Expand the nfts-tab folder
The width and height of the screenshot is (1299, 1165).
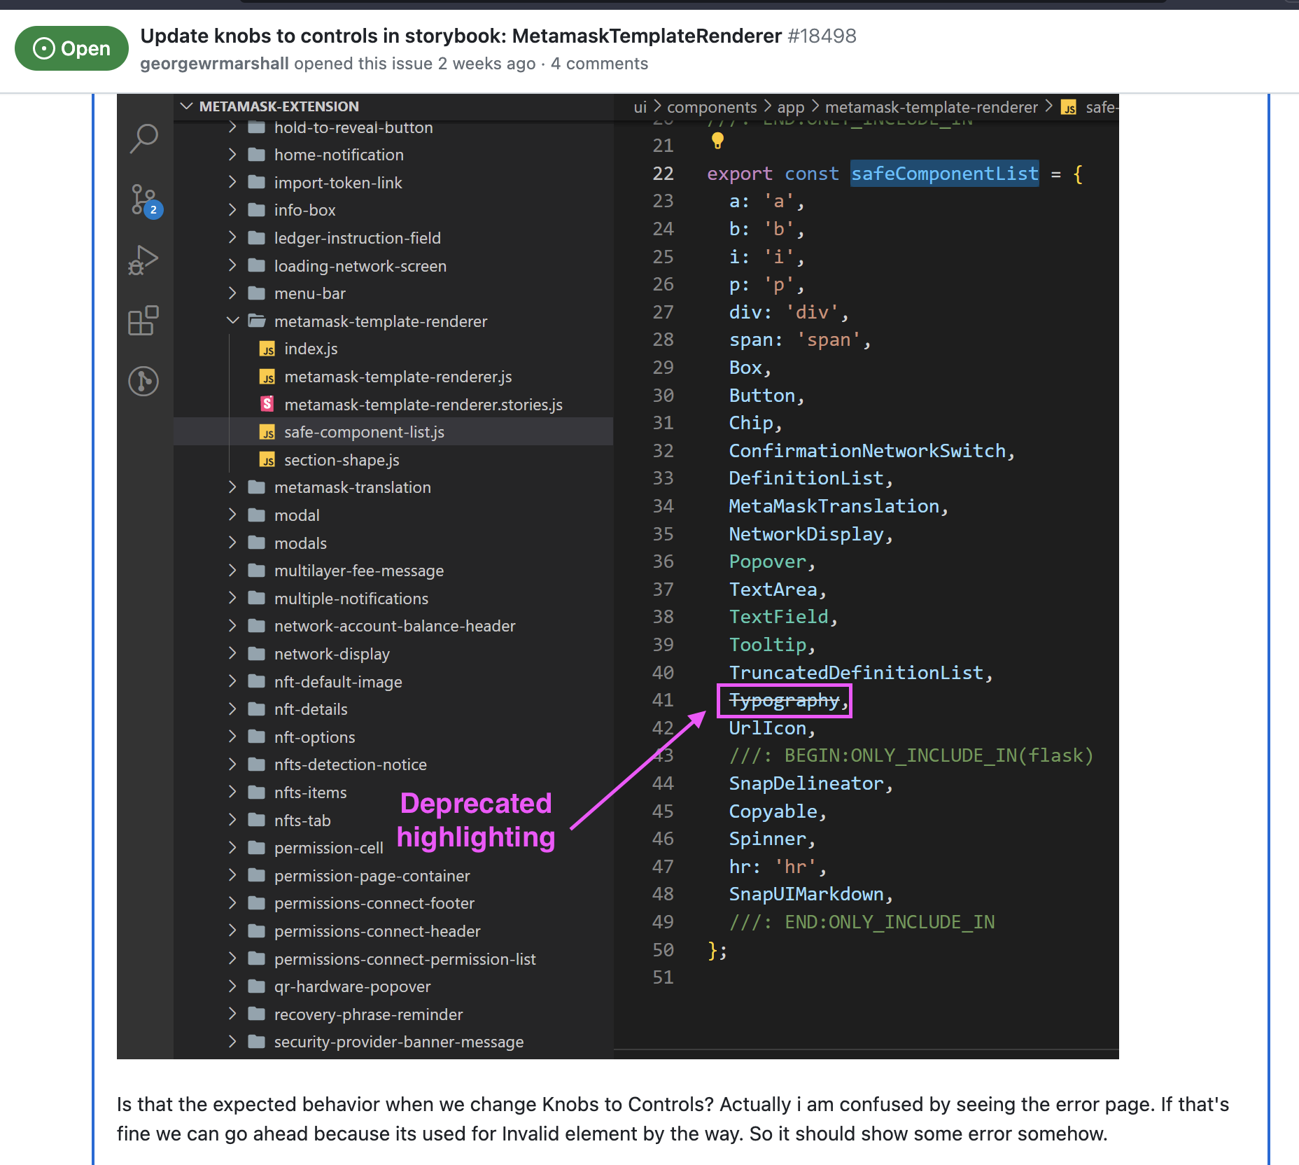(x=233, y=820)
